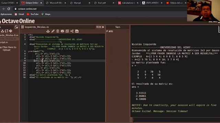
Task: Share the script using the share icon
Action: (x=72, y=31)
